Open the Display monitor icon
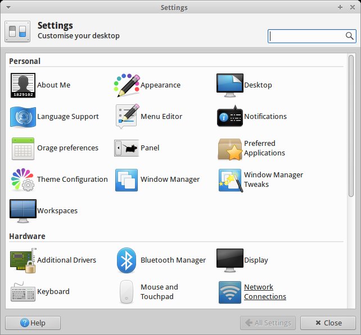The image size is (361, 335). [x=230, y=260]
